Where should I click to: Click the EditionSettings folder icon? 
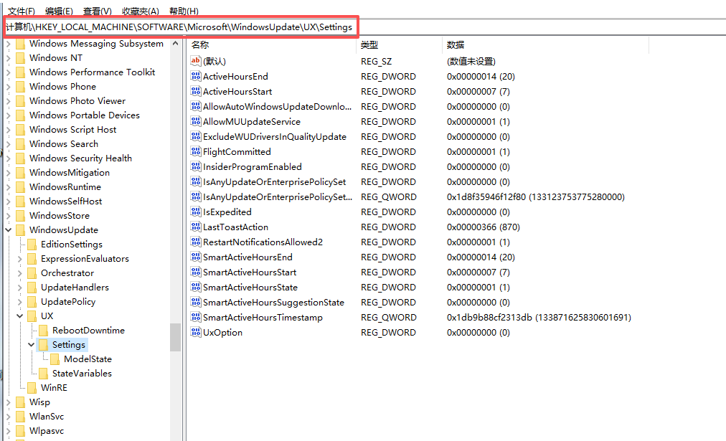pos(32,245)
